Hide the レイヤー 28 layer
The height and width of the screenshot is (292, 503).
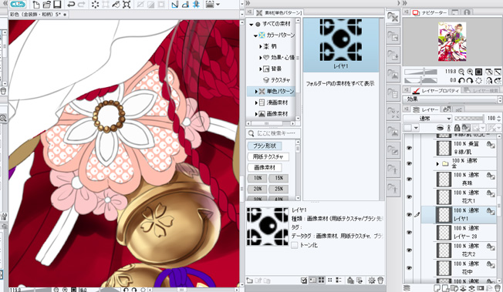point(409,233)
